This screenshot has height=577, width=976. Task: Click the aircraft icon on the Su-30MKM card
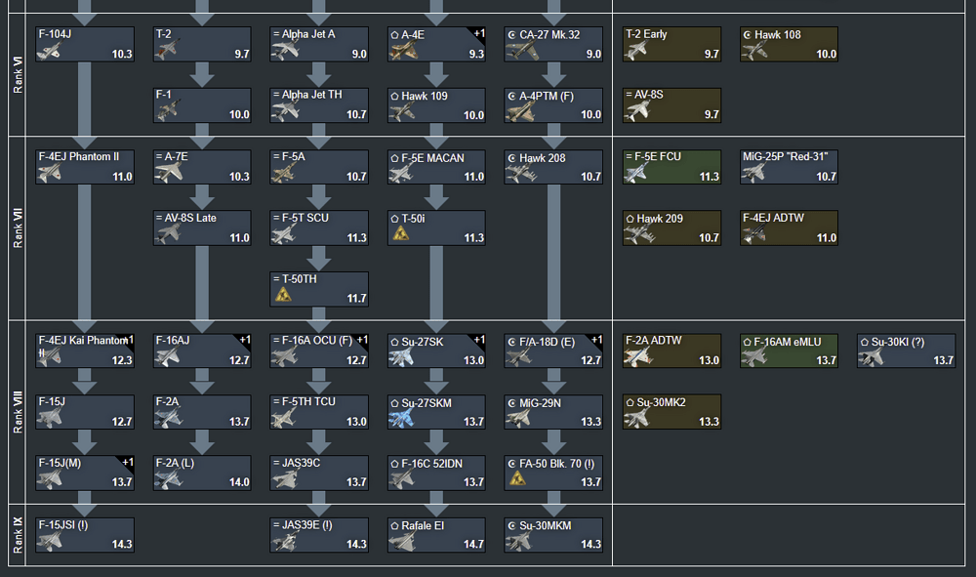point(518,541)
